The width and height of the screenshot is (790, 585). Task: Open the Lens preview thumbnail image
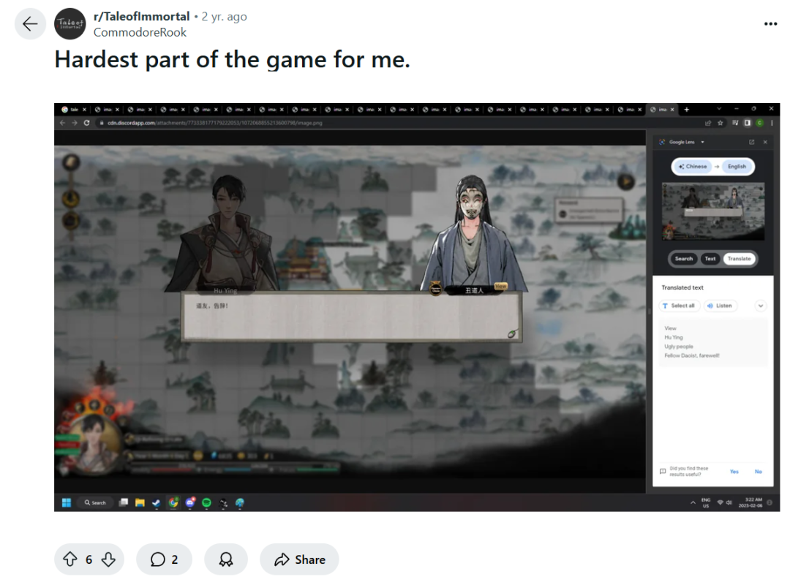[713, 211]
